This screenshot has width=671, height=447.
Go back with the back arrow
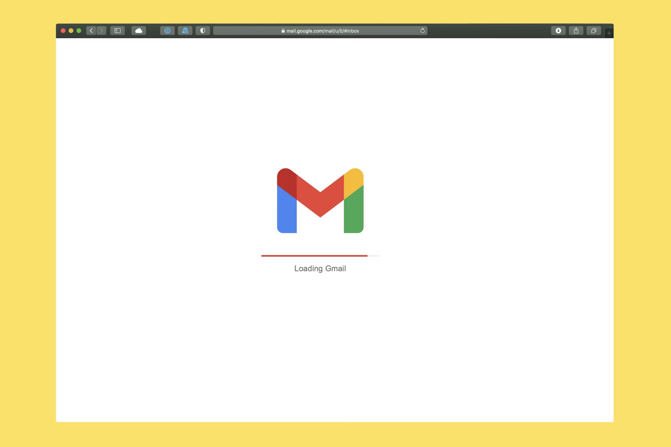click(91, 30)
